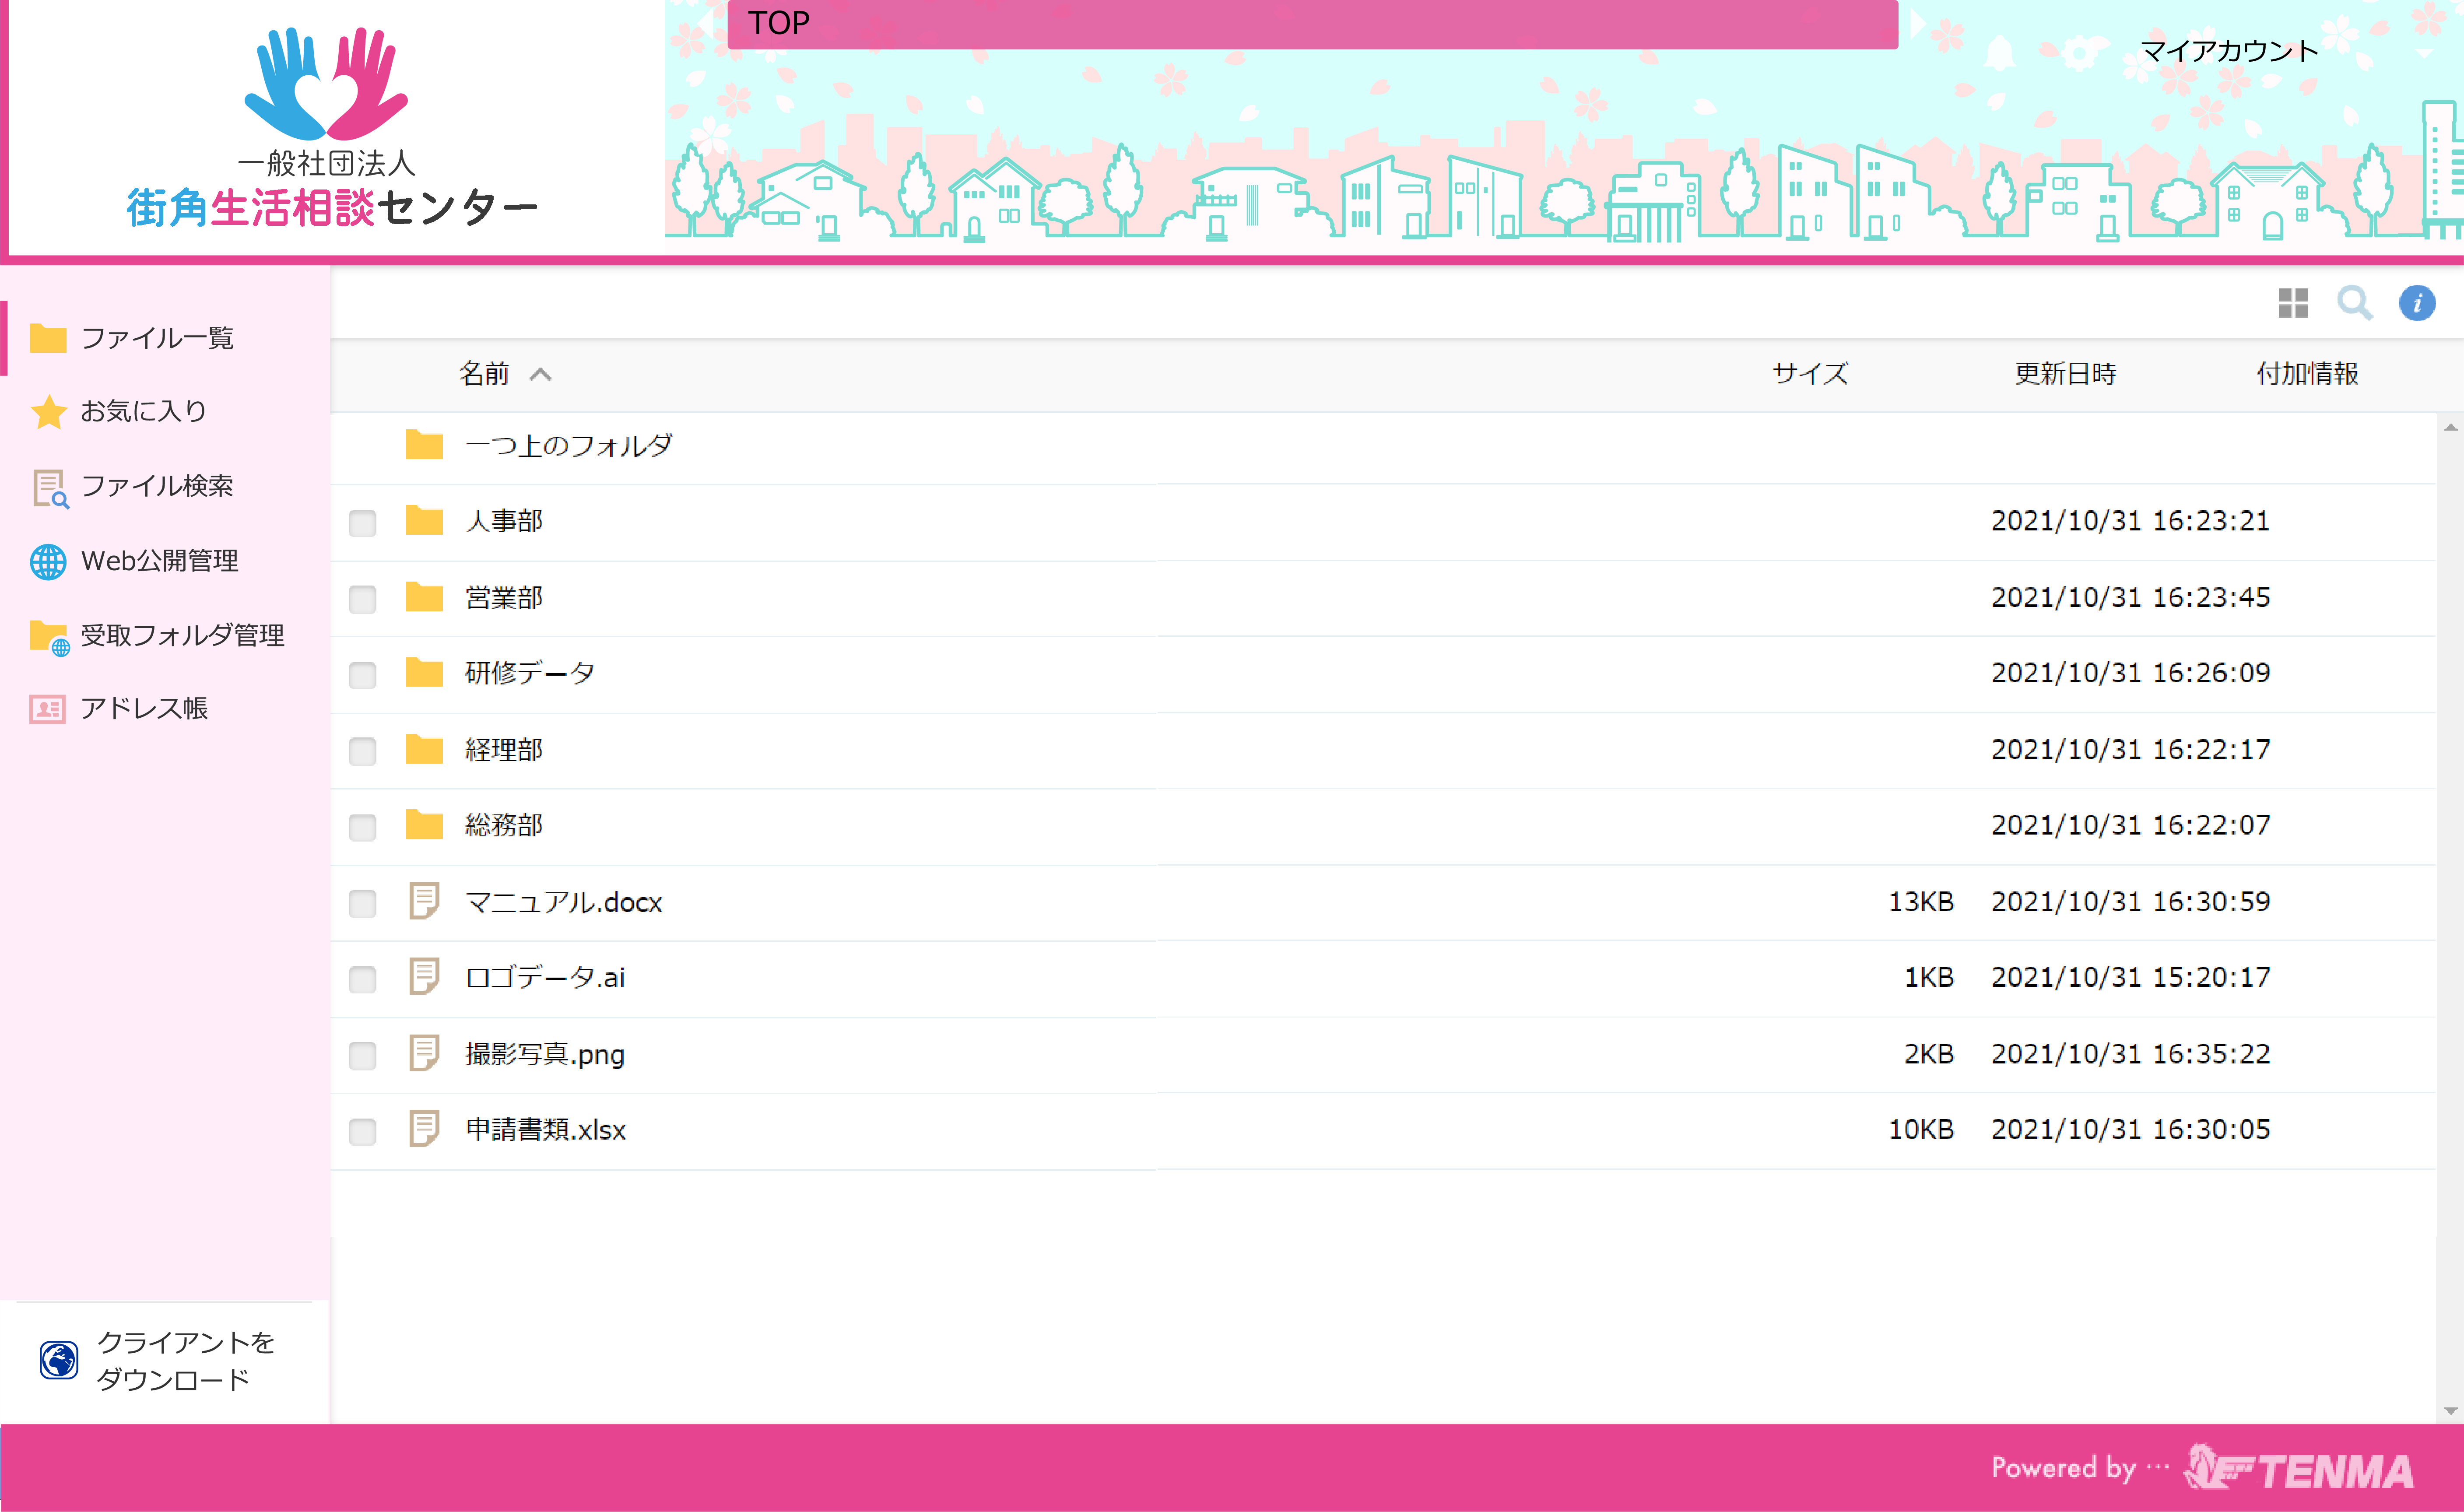Open the 研修データ folder name
The width and height of the screenshot is (2464, 1512).
(x=530, y=673)
